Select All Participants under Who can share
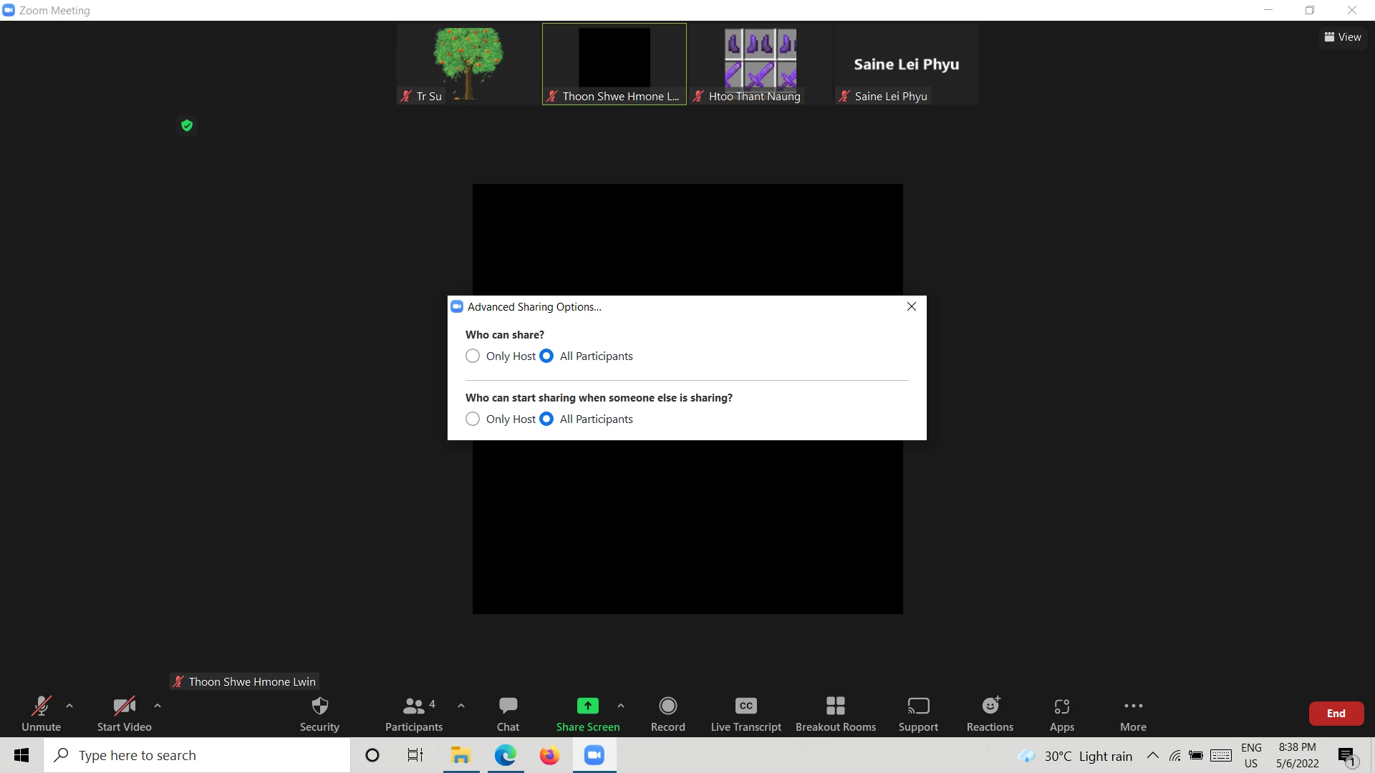Screen dimensions: 1375x773 pos(546,356)
